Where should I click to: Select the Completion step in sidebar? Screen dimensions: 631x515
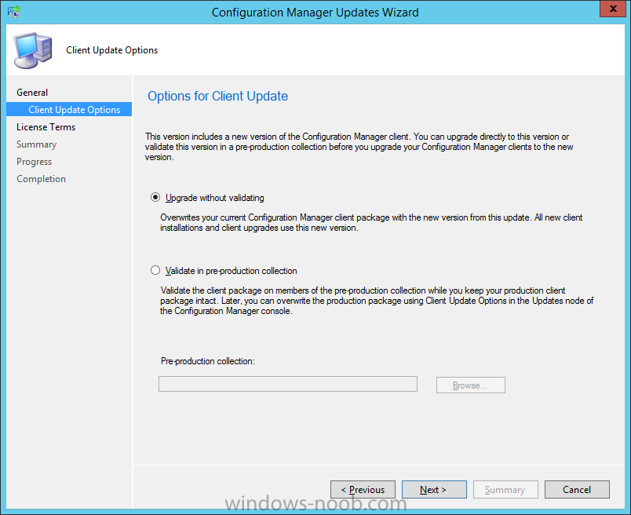coord(41,179)
